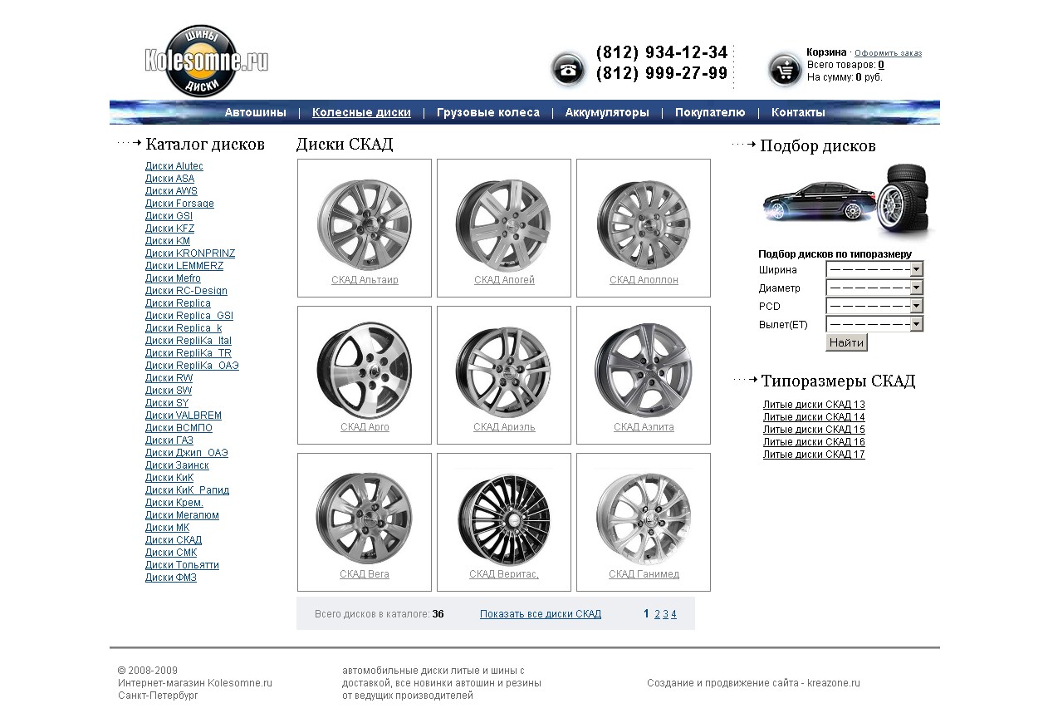Open the Аккумуляторы menu item
Viewport: 1048px width, 718px height.
(x=607, y=112)
